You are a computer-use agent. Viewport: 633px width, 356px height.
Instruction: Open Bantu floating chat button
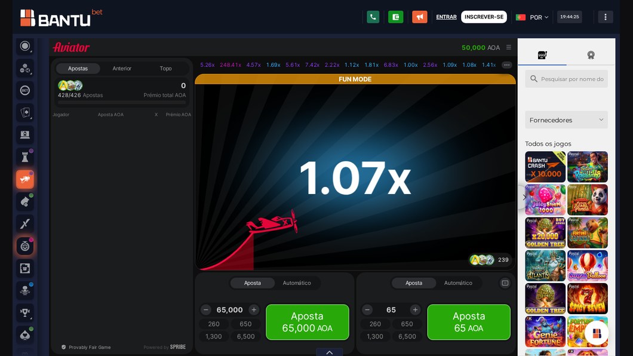click(597, 333)
